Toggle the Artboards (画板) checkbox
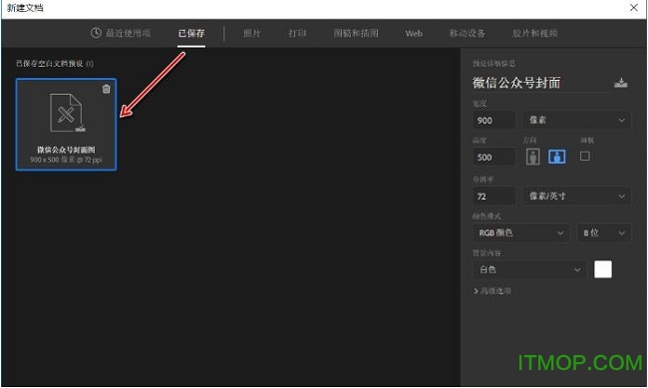The height and width of the screenshot is (388, 648). 585,156
